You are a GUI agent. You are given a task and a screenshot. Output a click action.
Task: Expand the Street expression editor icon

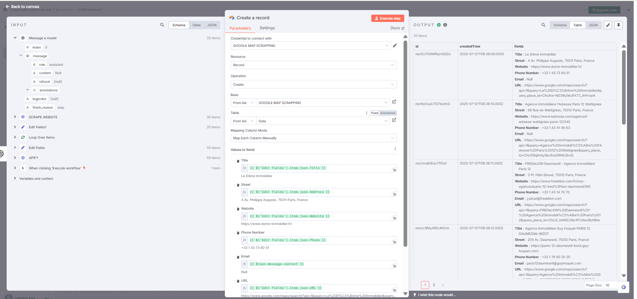(x=394, y=194)
